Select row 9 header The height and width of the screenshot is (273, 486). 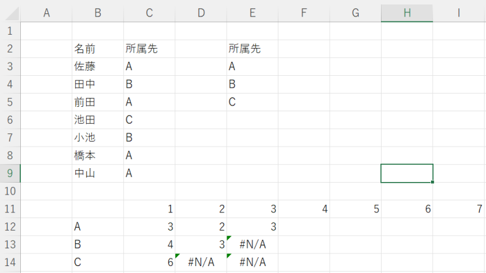coord(10,173)
